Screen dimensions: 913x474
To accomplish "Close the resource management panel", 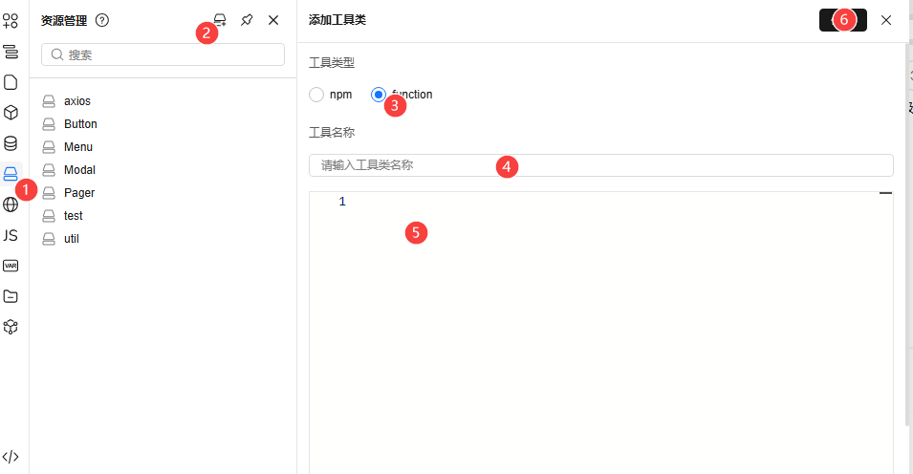I will pos(273,20).
